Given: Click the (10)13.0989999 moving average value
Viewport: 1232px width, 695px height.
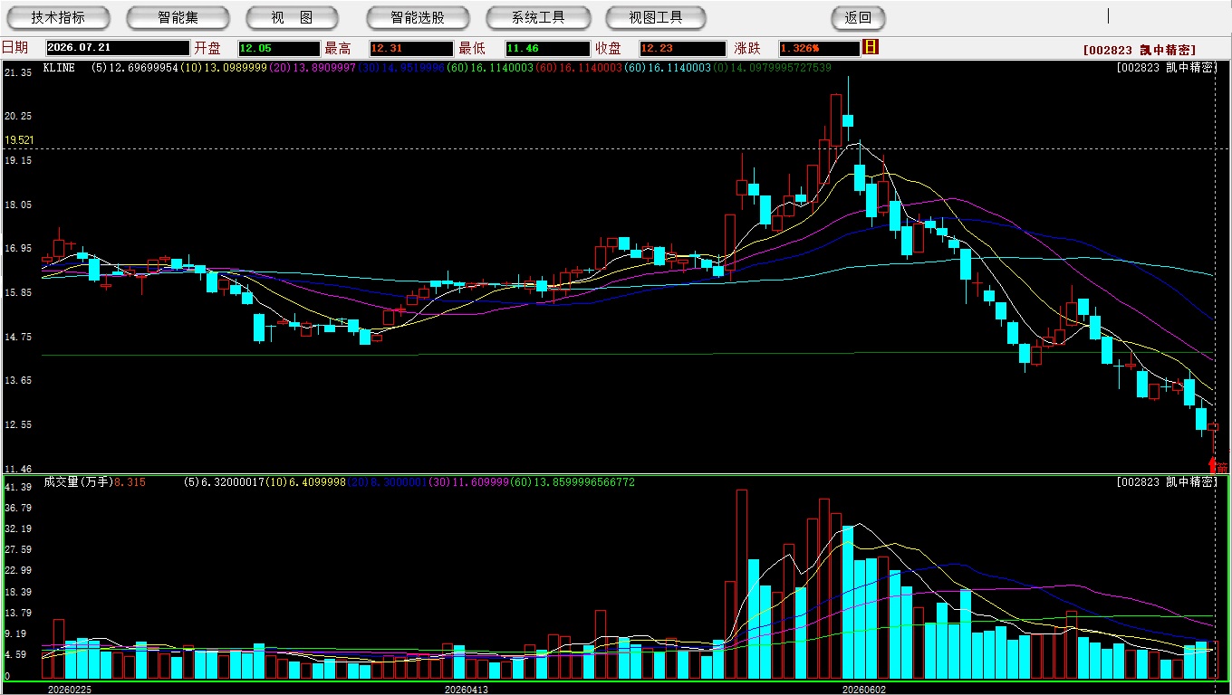Looking at the screenshot, I should [x=223, y=68].
